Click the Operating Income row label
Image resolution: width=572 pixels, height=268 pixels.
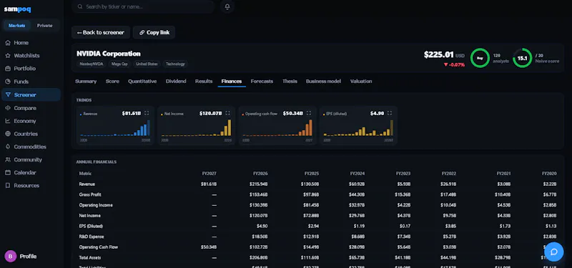96,205
